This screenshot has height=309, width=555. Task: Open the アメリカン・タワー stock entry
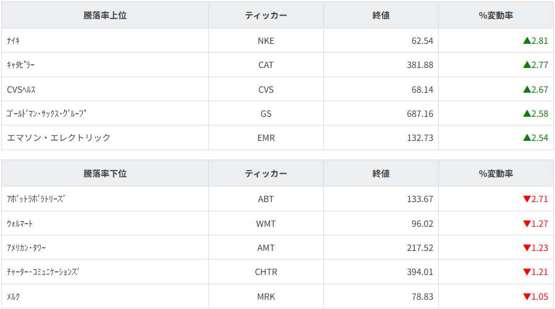click(x=26, y=248)
